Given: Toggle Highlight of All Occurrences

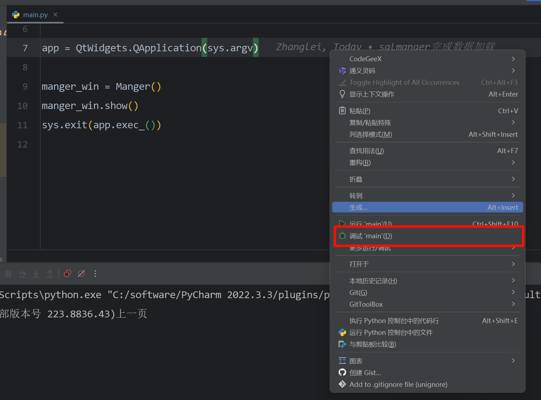Looking at the screenshot, I should (x=404, y=82).
